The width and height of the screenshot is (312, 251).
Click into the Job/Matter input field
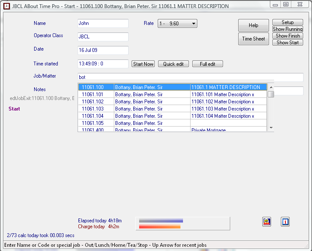[x=190, y=78]
